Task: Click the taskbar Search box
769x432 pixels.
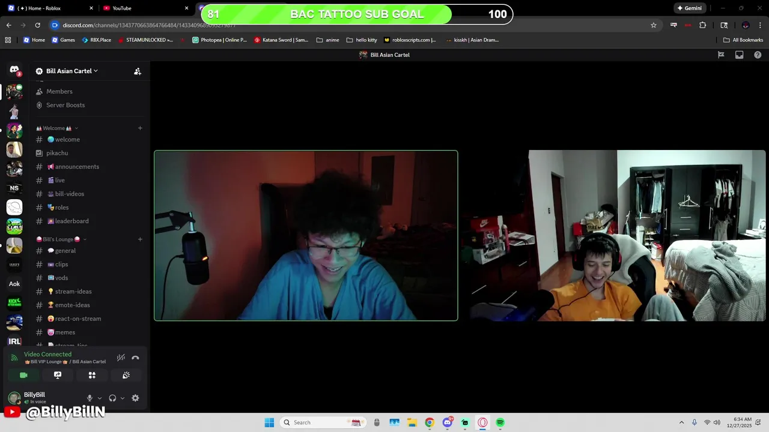Action: point(322,422)
